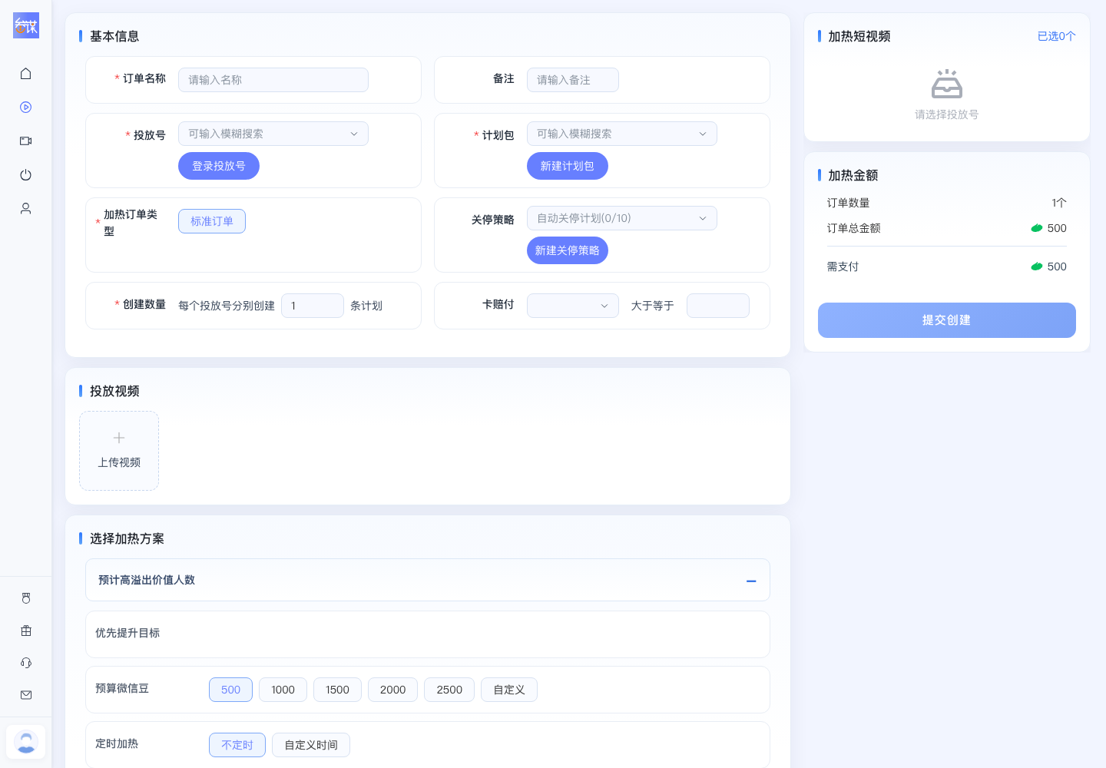Screen dimensions: 1106x768
Task: Click the 创建数量 number field
Action: pos(313,306)
